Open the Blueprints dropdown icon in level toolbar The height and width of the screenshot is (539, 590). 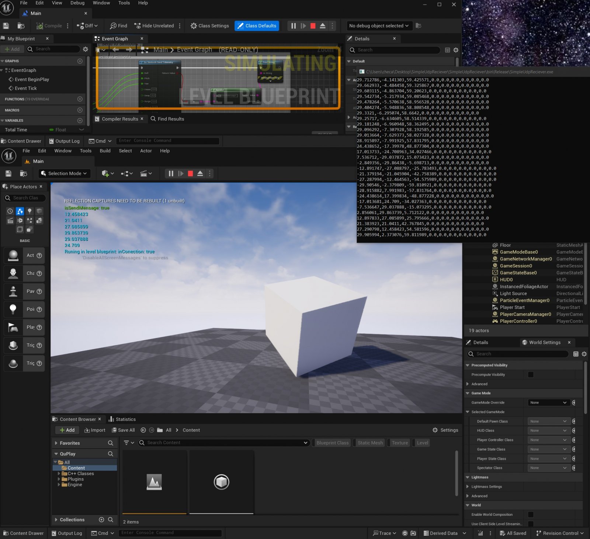point(126,174)
